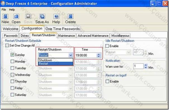Click the Deep Freeze title bar icon
The width and height of the screenshot is (169, 110).
[x=3, y=3]
